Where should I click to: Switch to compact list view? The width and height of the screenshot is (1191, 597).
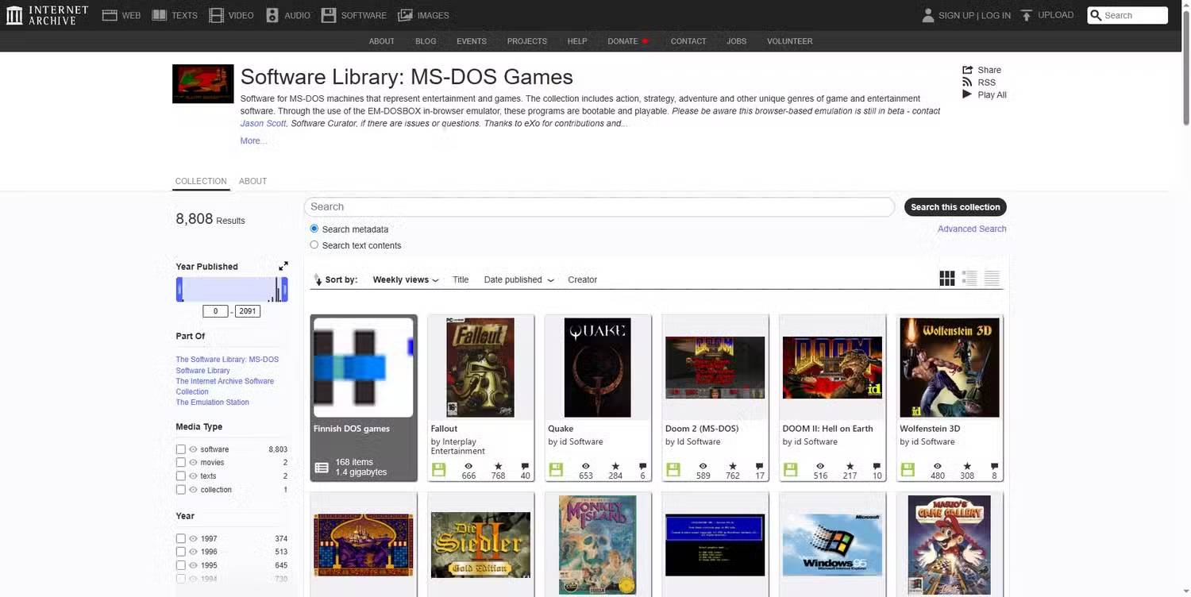click(992, 278)
